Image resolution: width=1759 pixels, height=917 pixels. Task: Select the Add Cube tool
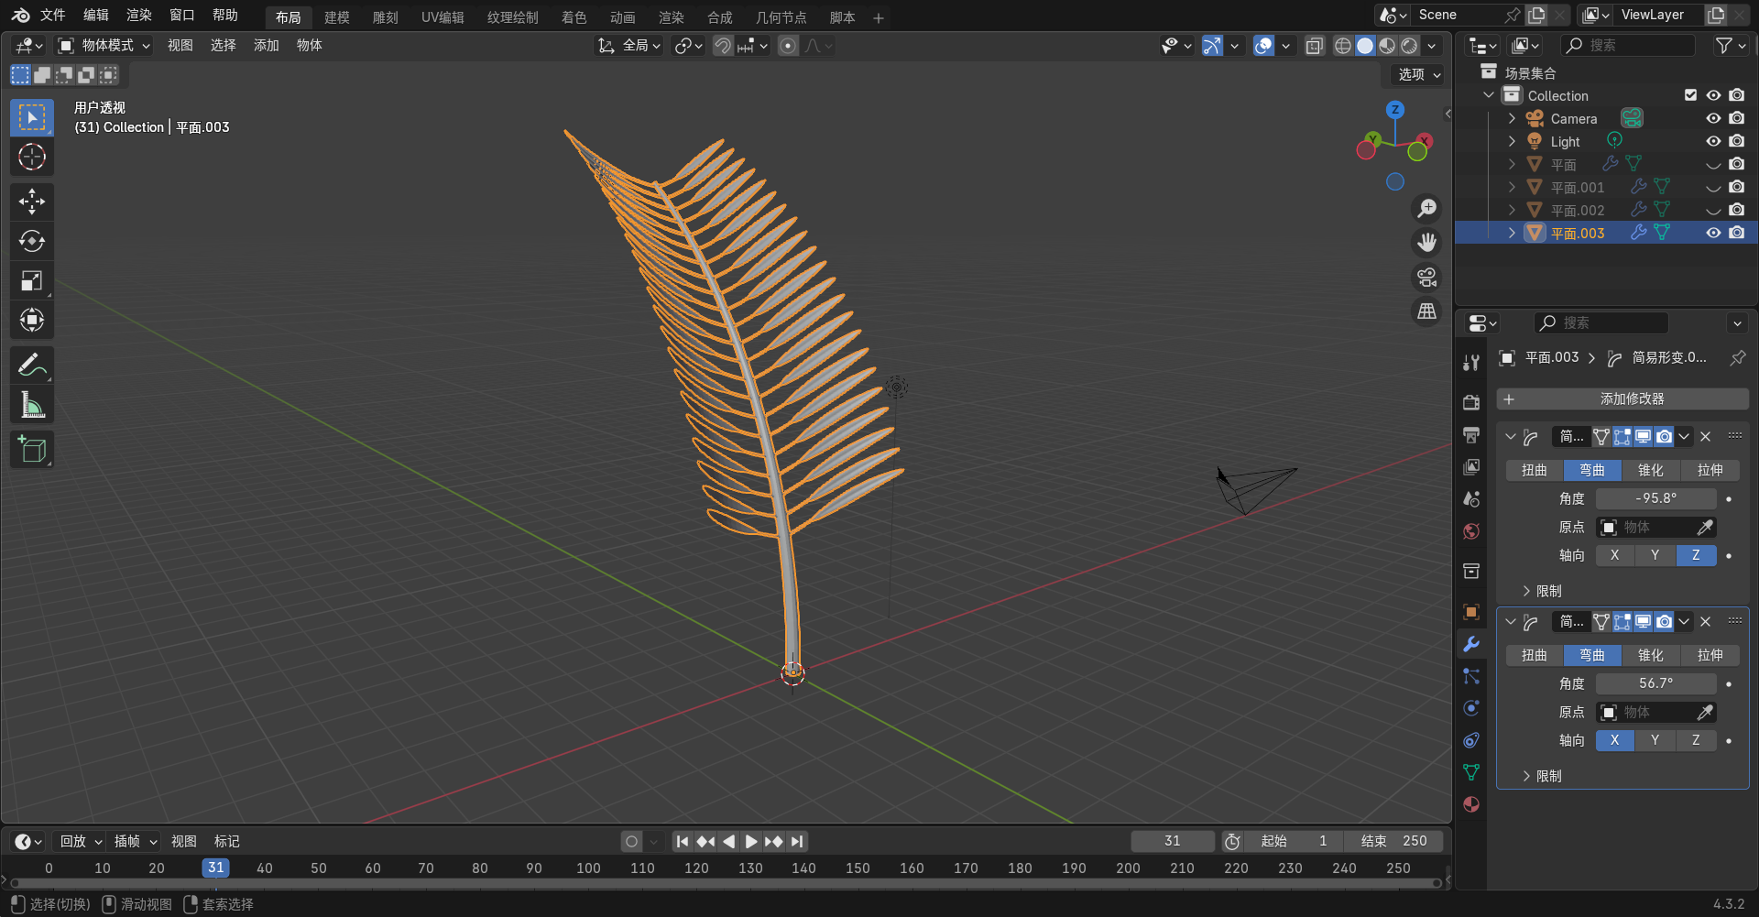pyautogui.click(x=32, y=450)
